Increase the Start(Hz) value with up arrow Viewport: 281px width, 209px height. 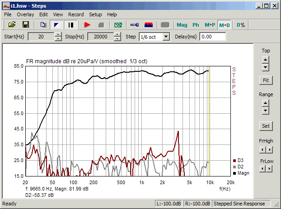(x=58, y=34)
